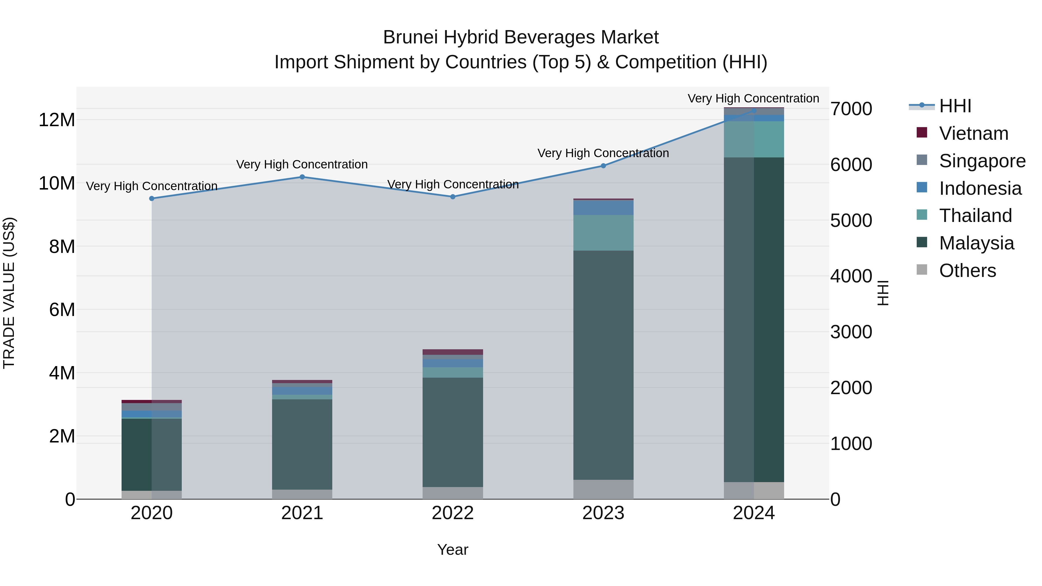1042x586 pixels.
Task: Click the Thailand bar segment for 2024
Action: (754, 139)
